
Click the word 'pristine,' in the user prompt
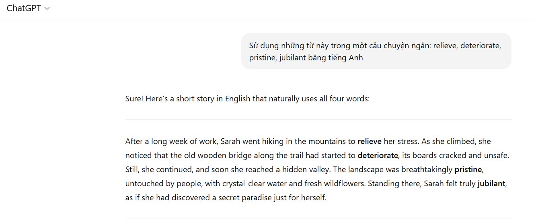(x=262, y=58)
